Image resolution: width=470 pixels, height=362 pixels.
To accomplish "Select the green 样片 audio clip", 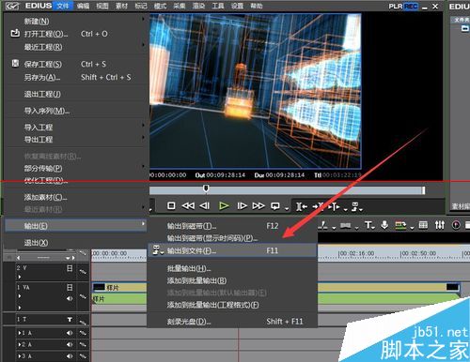I will click(119, 299).
